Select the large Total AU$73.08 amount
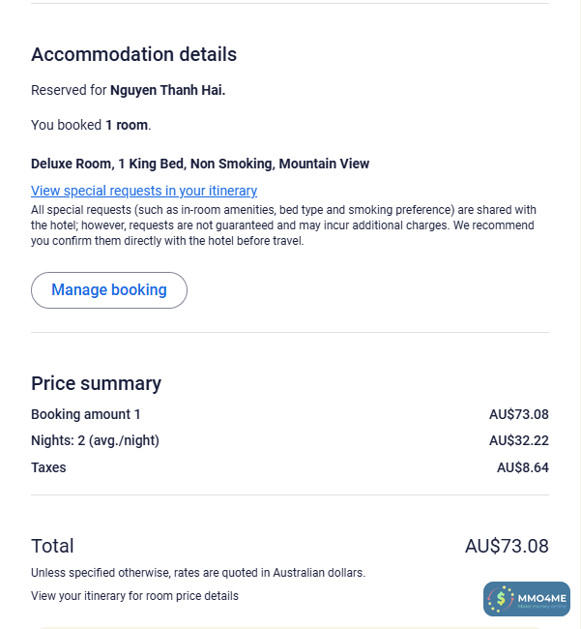Image resolution: width=581 pixels, height=629 pixels. click(x=507, y=546)
